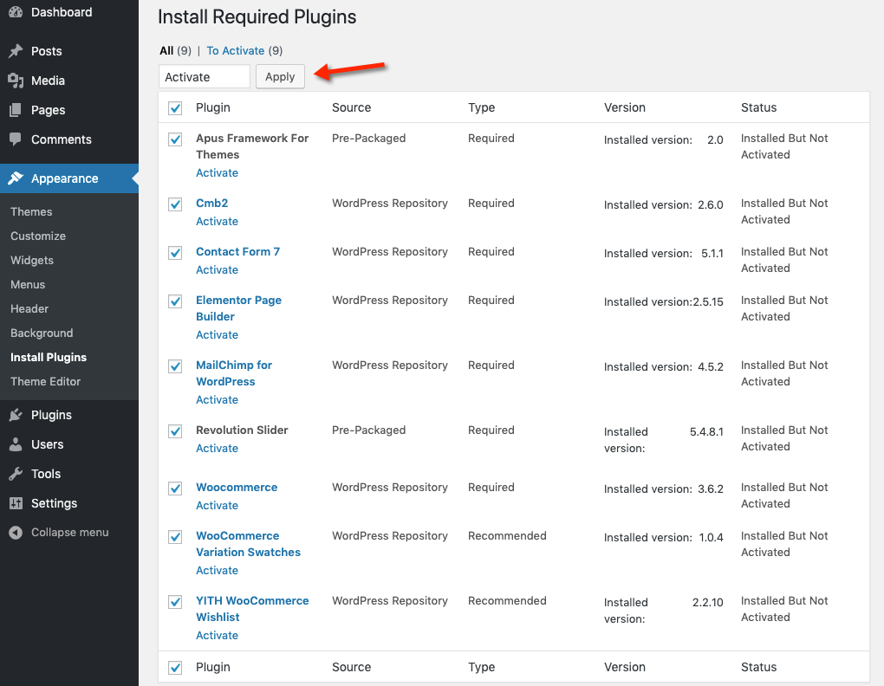Click the Tools wrench icon
This screenshot has height=686, width=884.
pyautogui.click(x=16, y=474)
